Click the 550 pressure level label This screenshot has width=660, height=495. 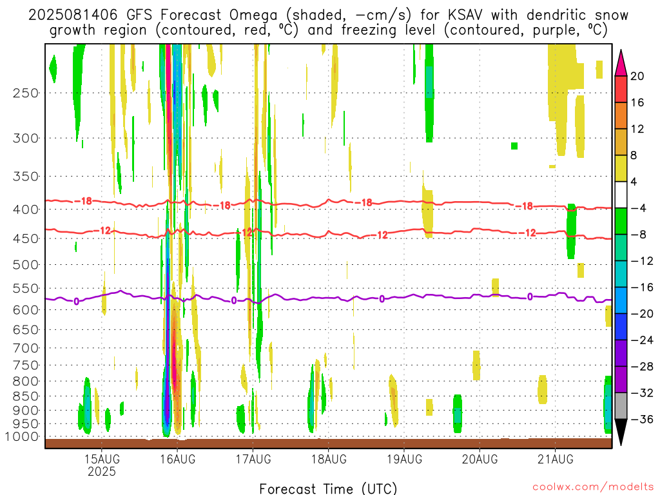point(26,288)
